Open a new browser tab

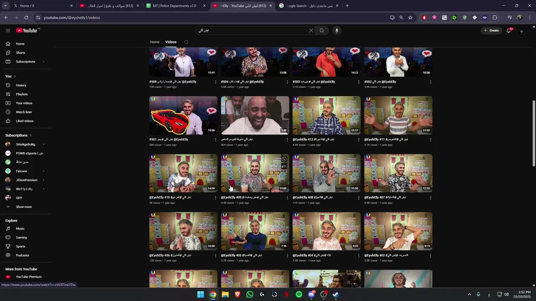(x=347, y=6)
